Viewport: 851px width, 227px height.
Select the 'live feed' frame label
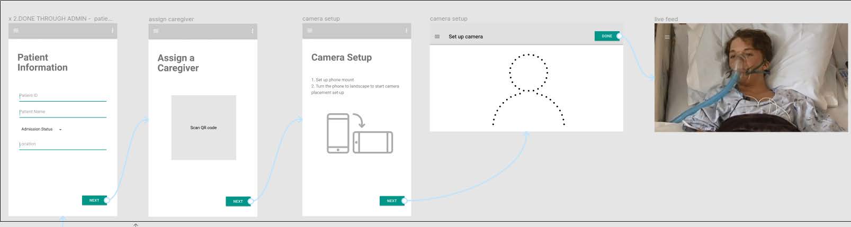[666, 19]
